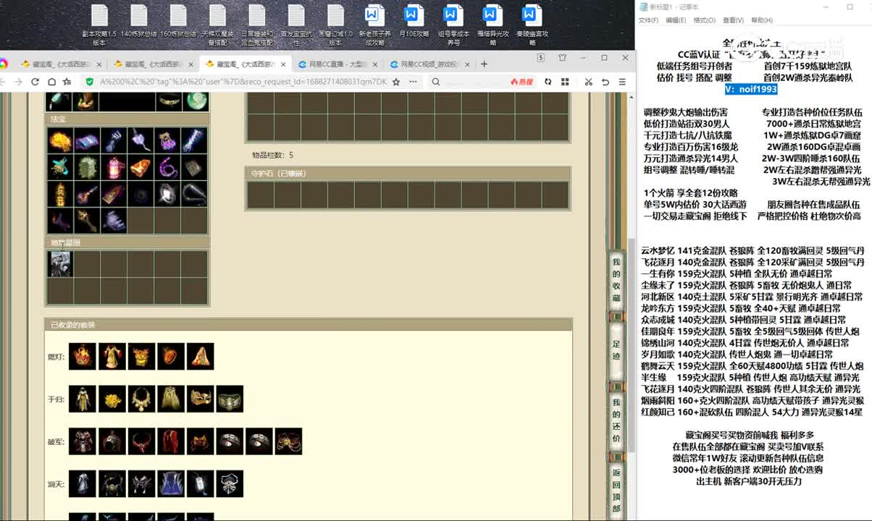Open desktop file 画窟幻域1.0版本
This screenshot has width=872, height=521.
pyautogui.click(x=335, y=25)
